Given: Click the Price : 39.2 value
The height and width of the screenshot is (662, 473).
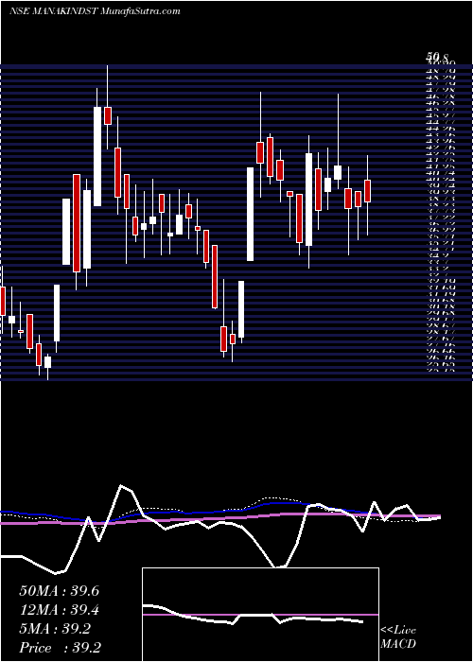Looking at the screenshot, I should click(x=60, y=648).
